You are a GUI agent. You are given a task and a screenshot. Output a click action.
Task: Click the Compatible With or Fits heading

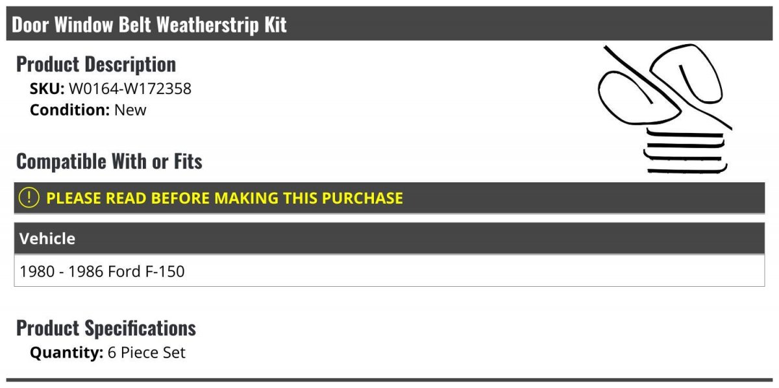(x=109, y=161)
